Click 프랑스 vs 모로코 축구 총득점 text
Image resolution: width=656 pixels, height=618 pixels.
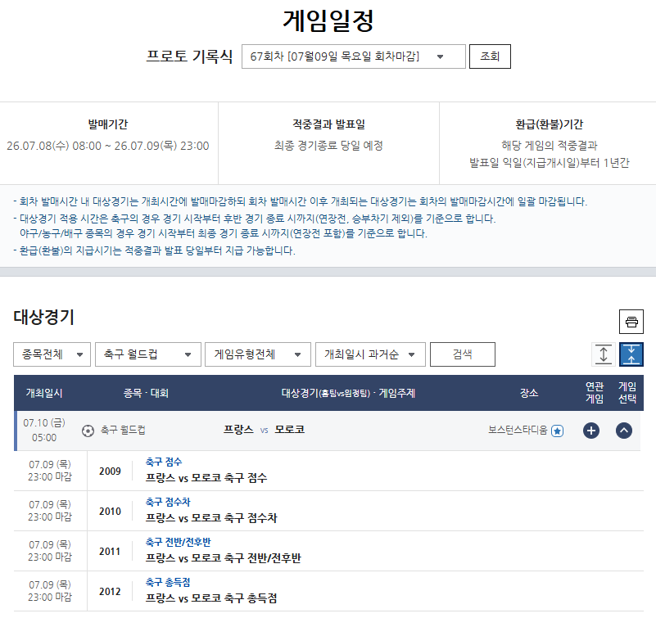pyautogui.click(x=210, y=598)
